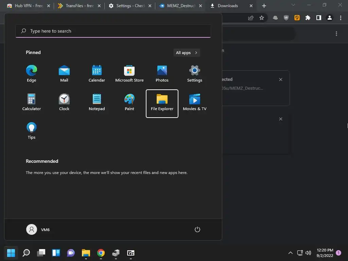Viewport: 348px width, 261px height.
Task: Open the Calendar app
Action: tap(97, 74)
